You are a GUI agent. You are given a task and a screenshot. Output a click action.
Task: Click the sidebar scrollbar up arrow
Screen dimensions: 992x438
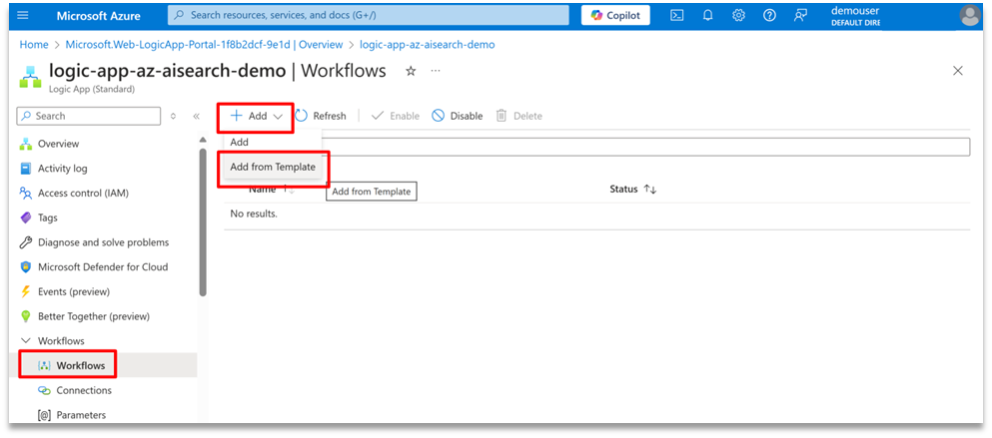tap(203, 140)
